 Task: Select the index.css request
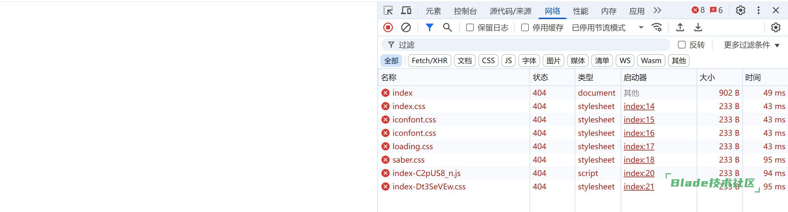[583, 106]
